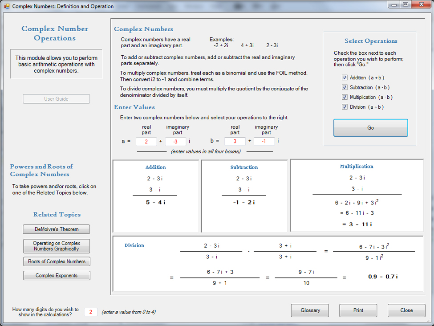Screen dimensions: 434x326
Task: Disable the Multiplication checkbox
Action: pos(345,97)
